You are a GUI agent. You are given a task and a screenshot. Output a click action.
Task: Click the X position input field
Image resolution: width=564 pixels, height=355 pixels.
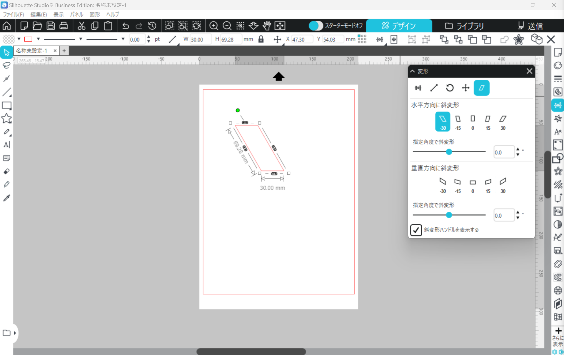click(302, 39)
